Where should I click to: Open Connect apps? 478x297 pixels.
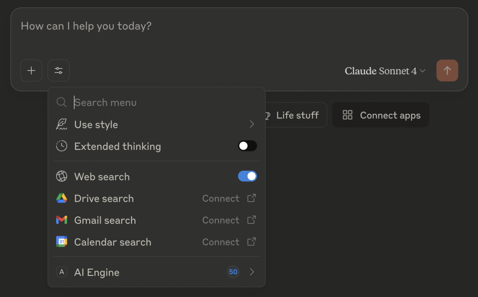380,115
